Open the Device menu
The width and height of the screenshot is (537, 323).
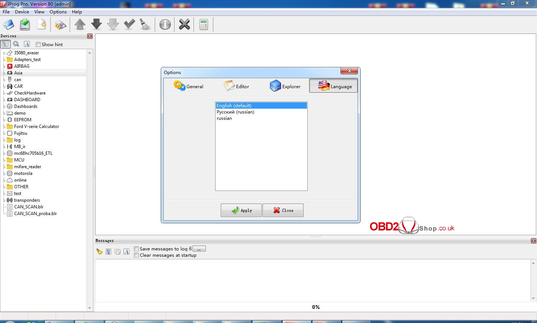click(22, 12)
